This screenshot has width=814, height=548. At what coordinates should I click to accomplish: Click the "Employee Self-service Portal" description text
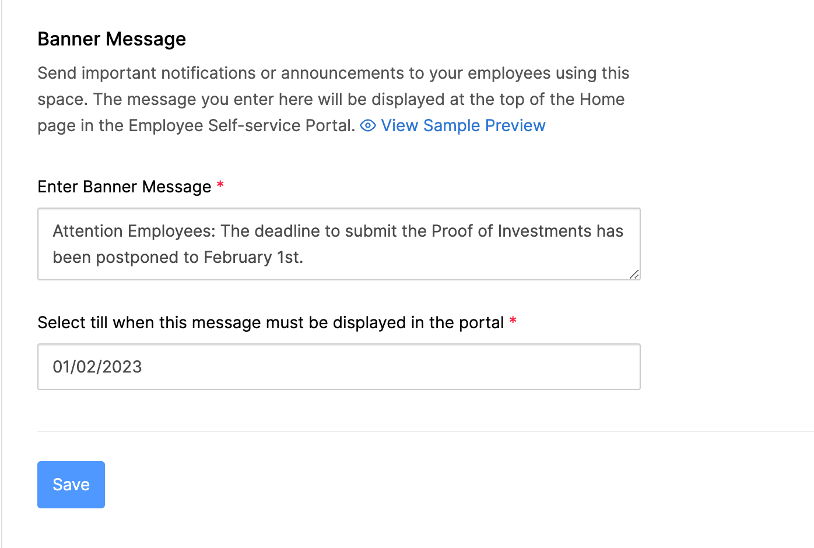pos(241,126)
